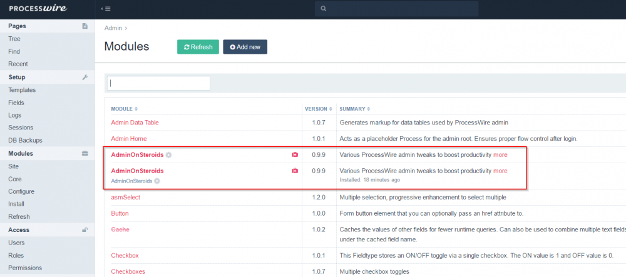Collapse the sidebar with the toggle icon
The height and width of the screenshot is (277, 626).
tap(106, 9)
